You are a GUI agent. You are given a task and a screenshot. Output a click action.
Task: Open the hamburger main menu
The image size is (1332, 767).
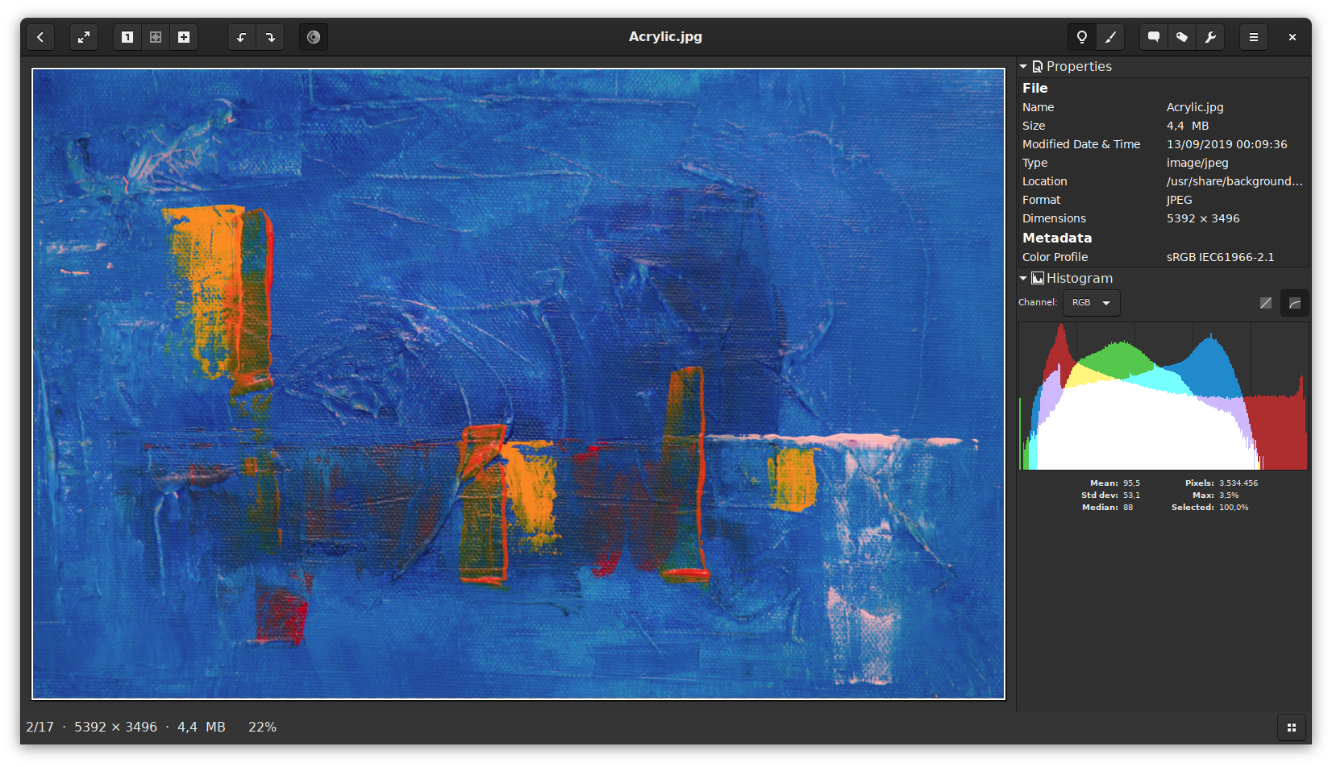tap(1254, 37)
